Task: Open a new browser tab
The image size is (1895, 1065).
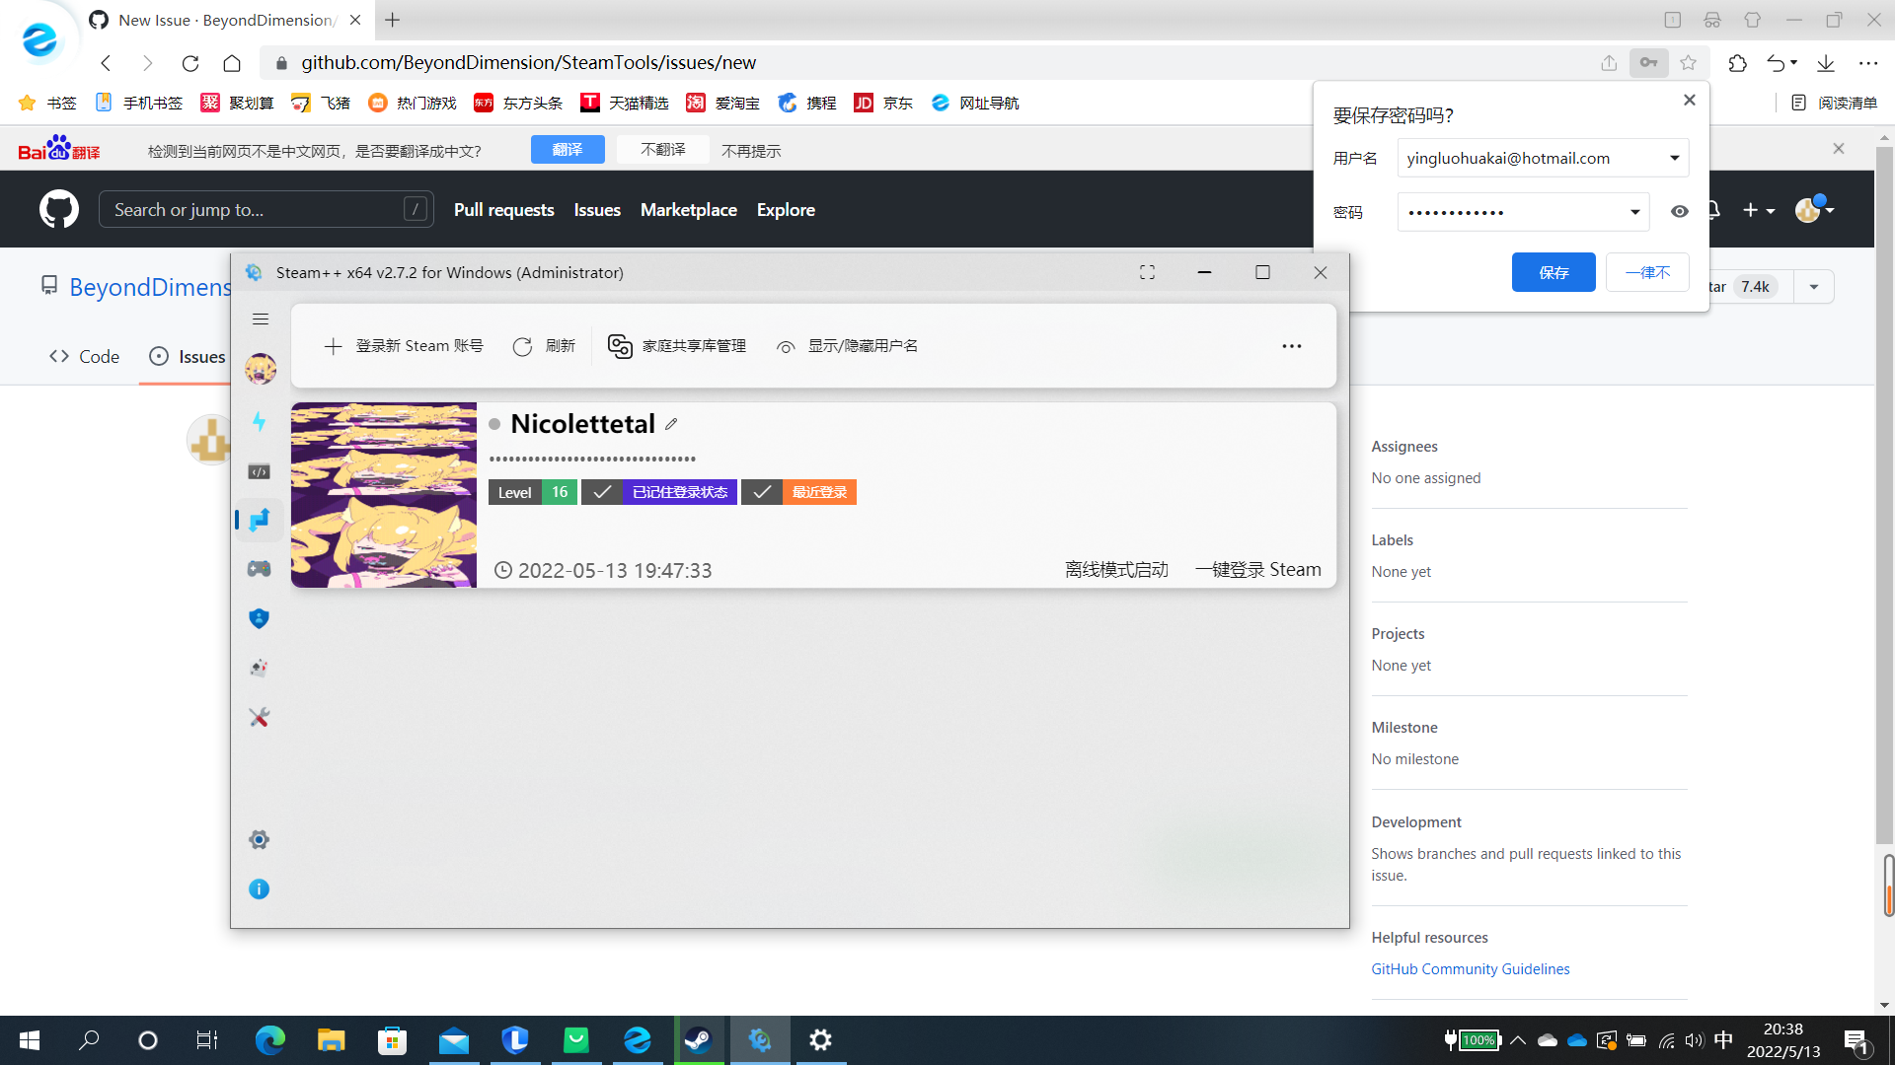Action: pos(393,20)
